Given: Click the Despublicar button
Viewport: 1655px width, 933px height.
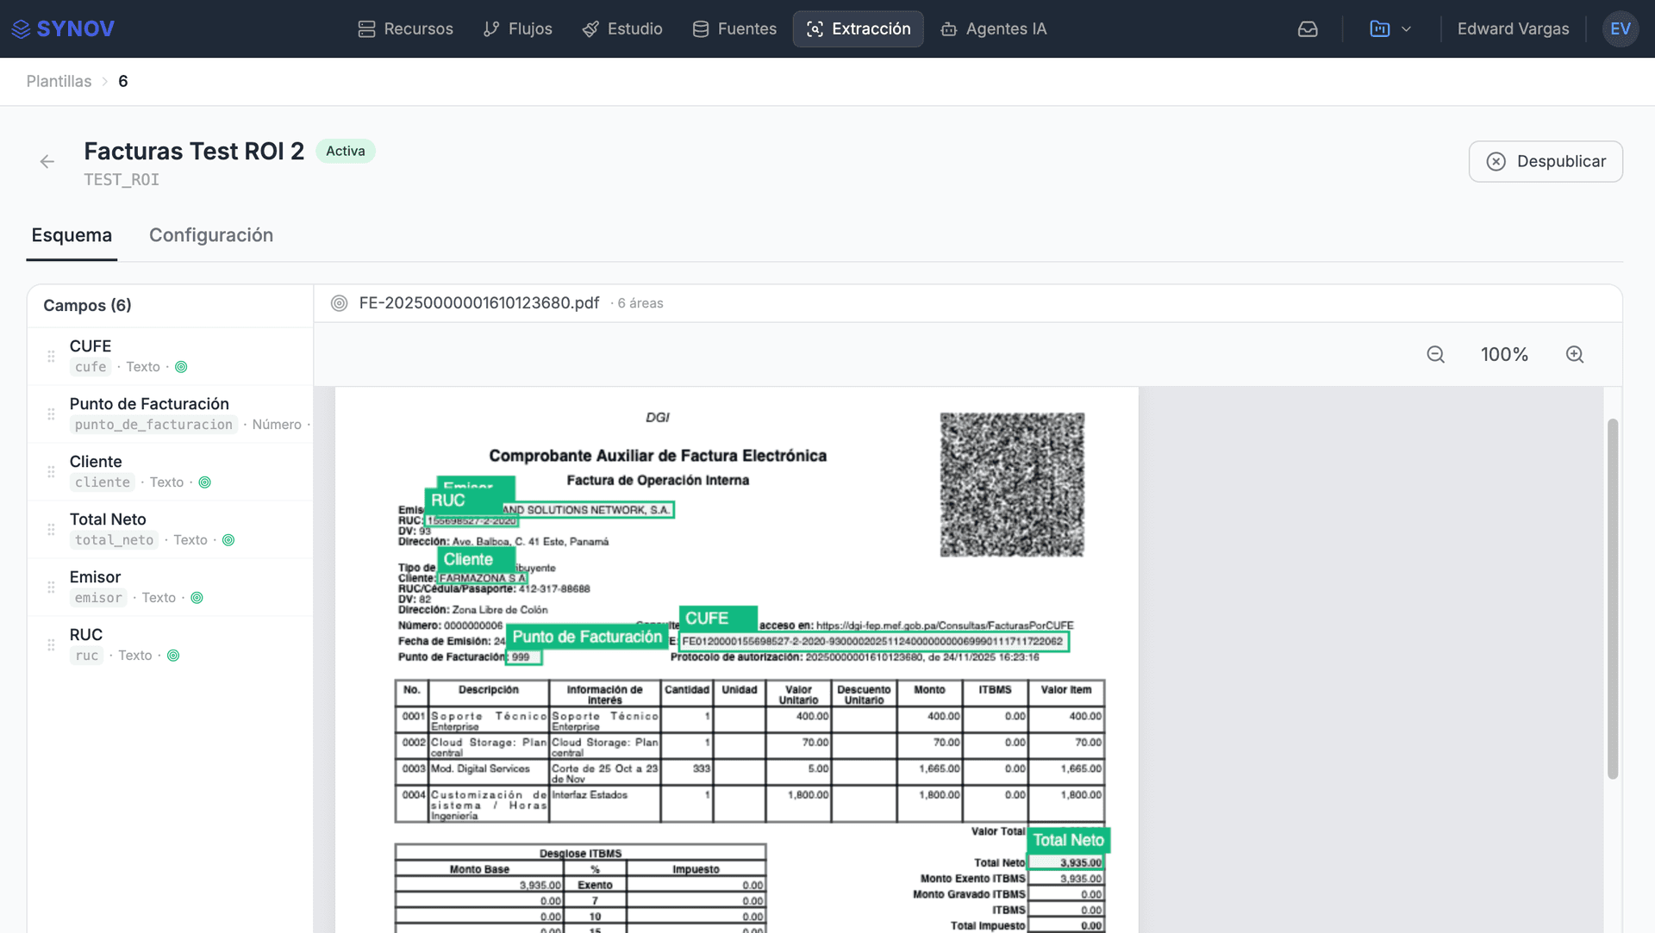Looking at the screenshot, I should (1546, 161).
